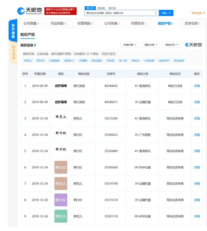The width and height of the screenshot is (207, 231).
Task: Clear the search box with the X icon
Action: (155, 13)
